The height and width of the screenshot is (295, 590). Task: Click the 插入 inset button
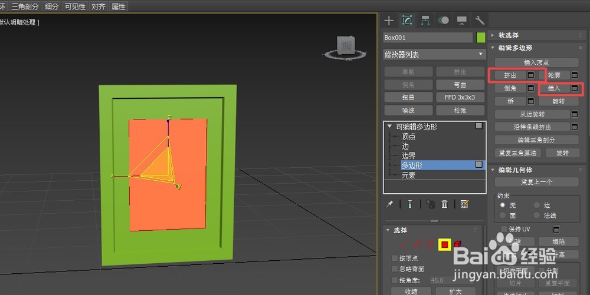pyautogui.click(x=554, y=88)
